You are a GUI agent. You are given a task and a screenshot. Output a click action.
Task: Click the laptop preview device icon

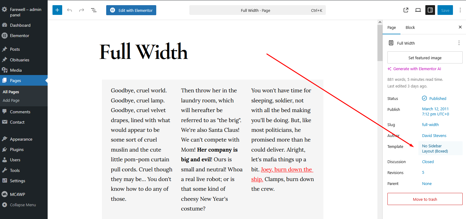click(418, 10)
